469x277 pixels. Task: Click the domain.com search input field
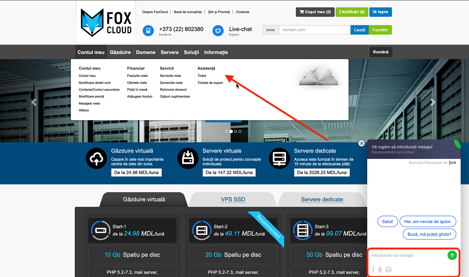point(314,30)
